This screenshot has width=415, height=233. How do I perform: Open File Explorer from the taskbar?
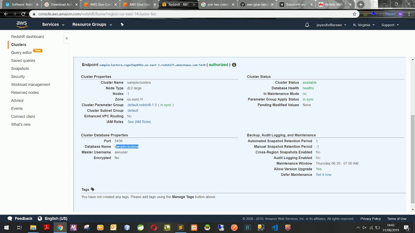click(33, 227)
